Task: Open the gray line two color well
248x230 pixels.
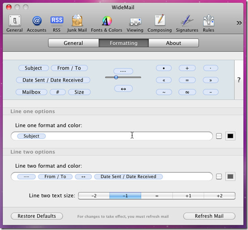Action: coord(230,176)
